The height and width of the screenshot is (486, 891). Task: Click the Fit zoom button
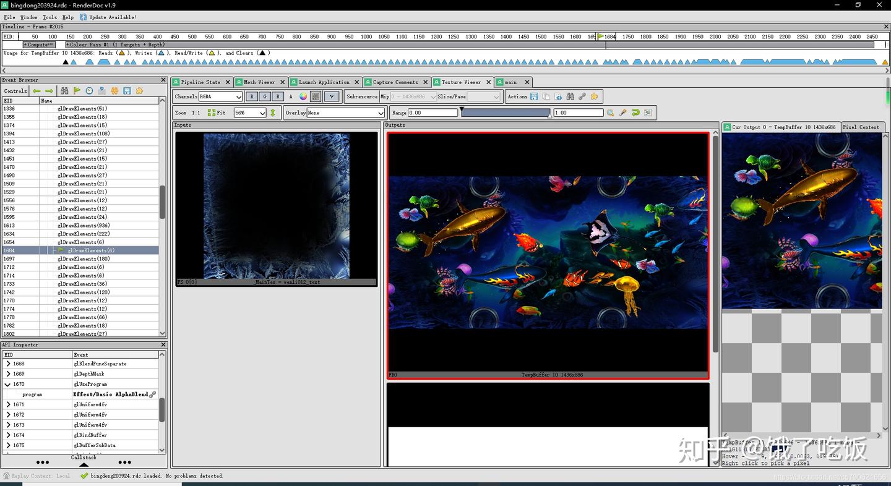[x=217, y=113]
